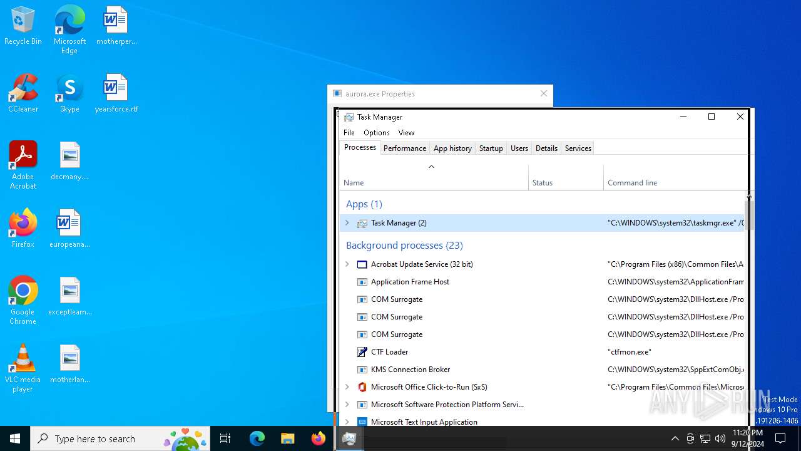
Task: Select the decmany image file icon
Action: [69, 162]
